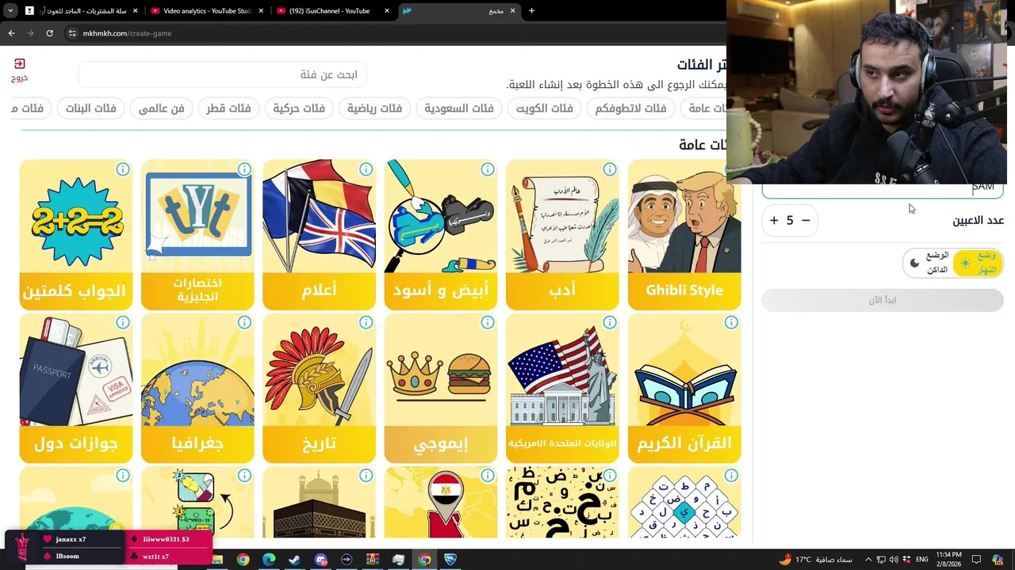Open info icon on الجواب كلمتين card
The width and height of the screenshot is (1015, 570).
coord(123,169)
